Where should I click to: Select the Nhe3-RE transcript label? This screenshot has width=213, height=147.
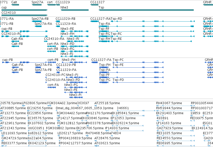(67, 29)
